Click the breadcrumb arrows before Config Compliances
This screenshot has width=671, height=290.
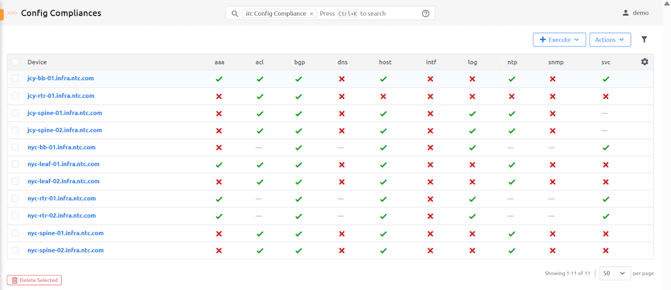(12, 13)
